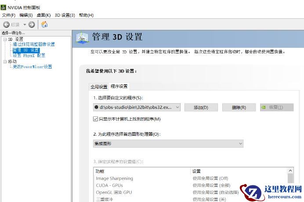Open 集成图形 graphics processor dropdown
304x202 pixels.
tap(168, 144)
